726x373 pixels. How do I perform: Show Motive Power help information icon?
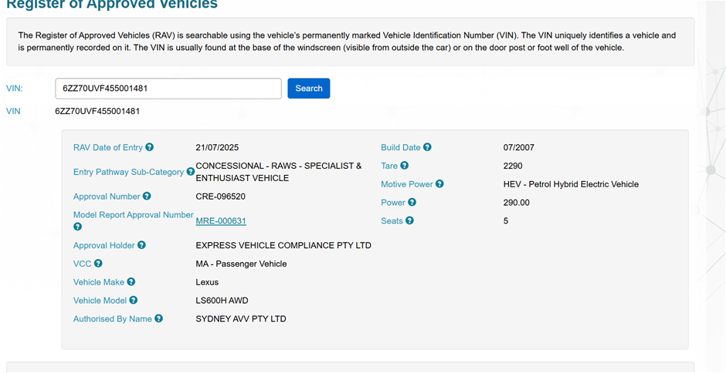[x=439, y=184]
